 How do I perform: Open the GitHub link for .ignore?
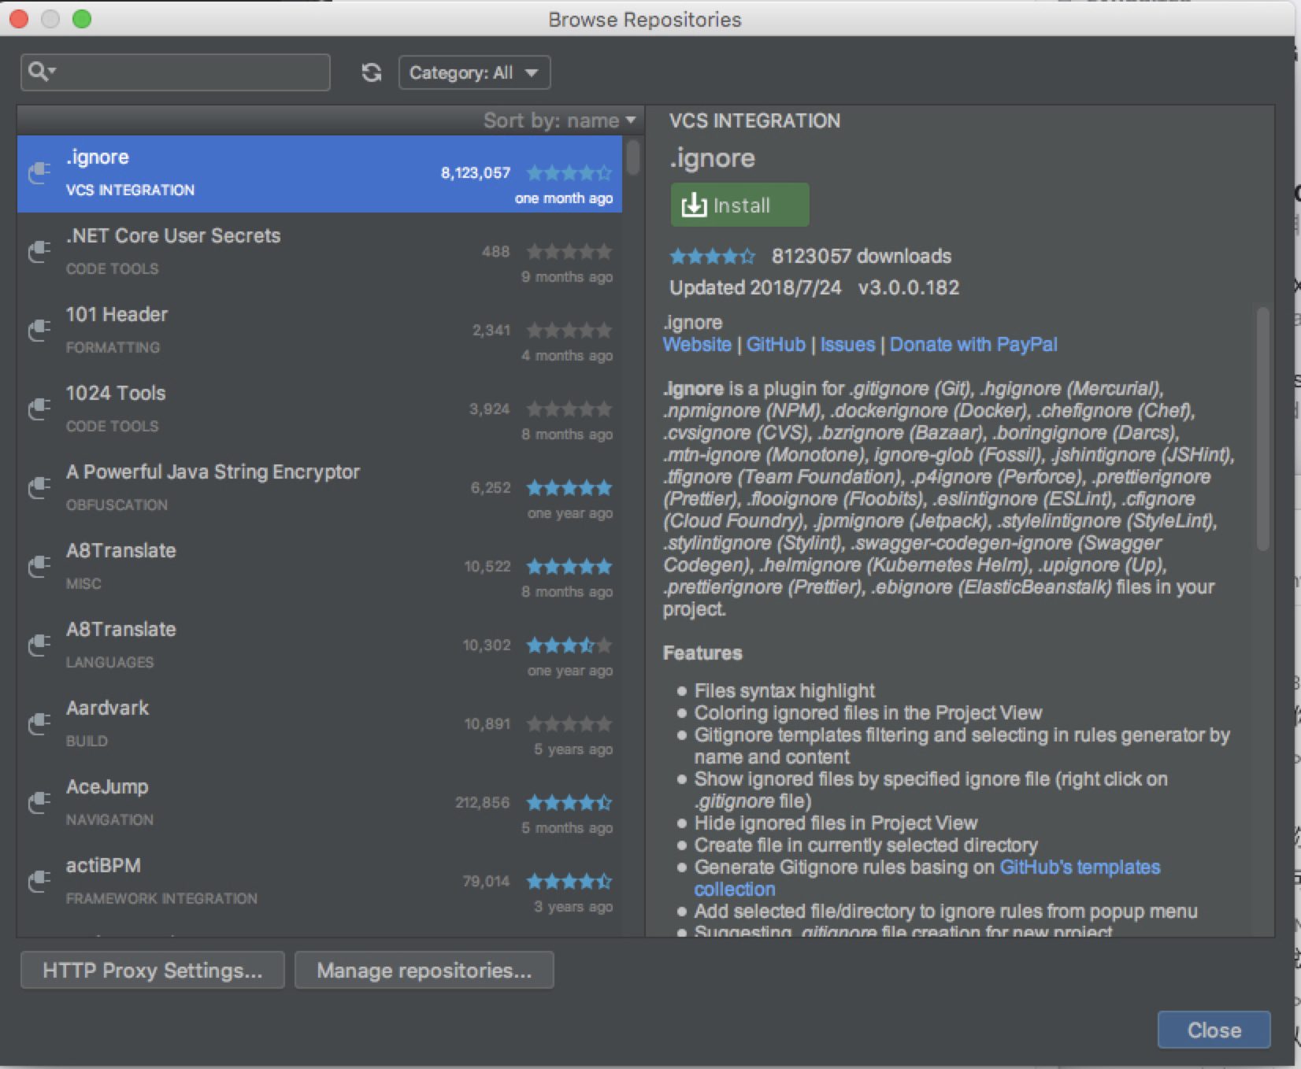(775, 345)
